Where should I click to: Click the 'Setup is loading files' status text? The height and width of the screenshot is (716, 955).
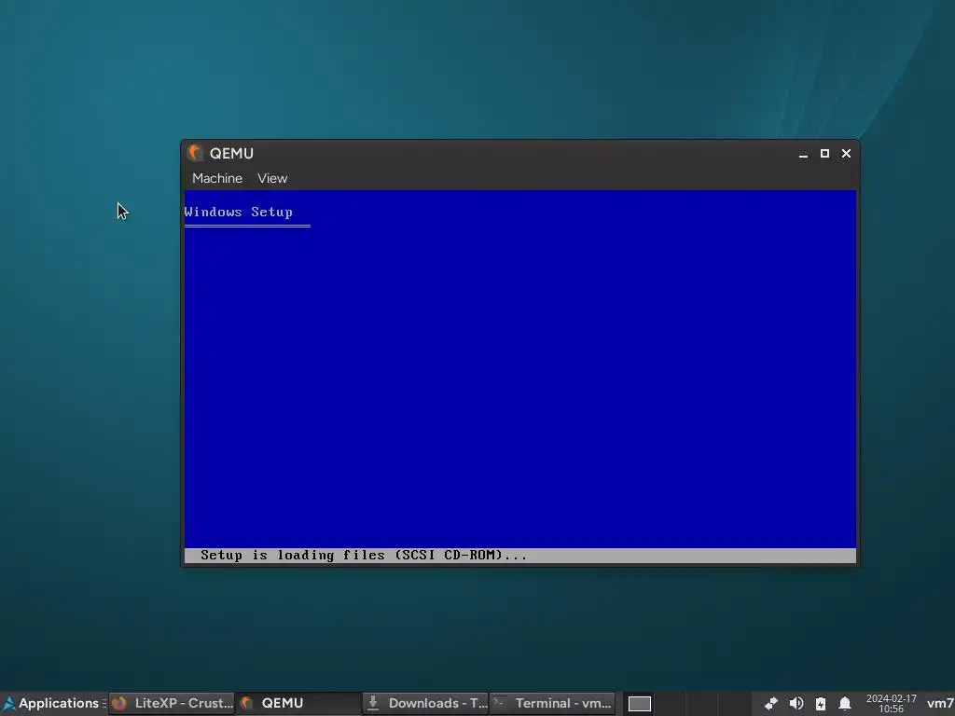click(x=364, y=556)
